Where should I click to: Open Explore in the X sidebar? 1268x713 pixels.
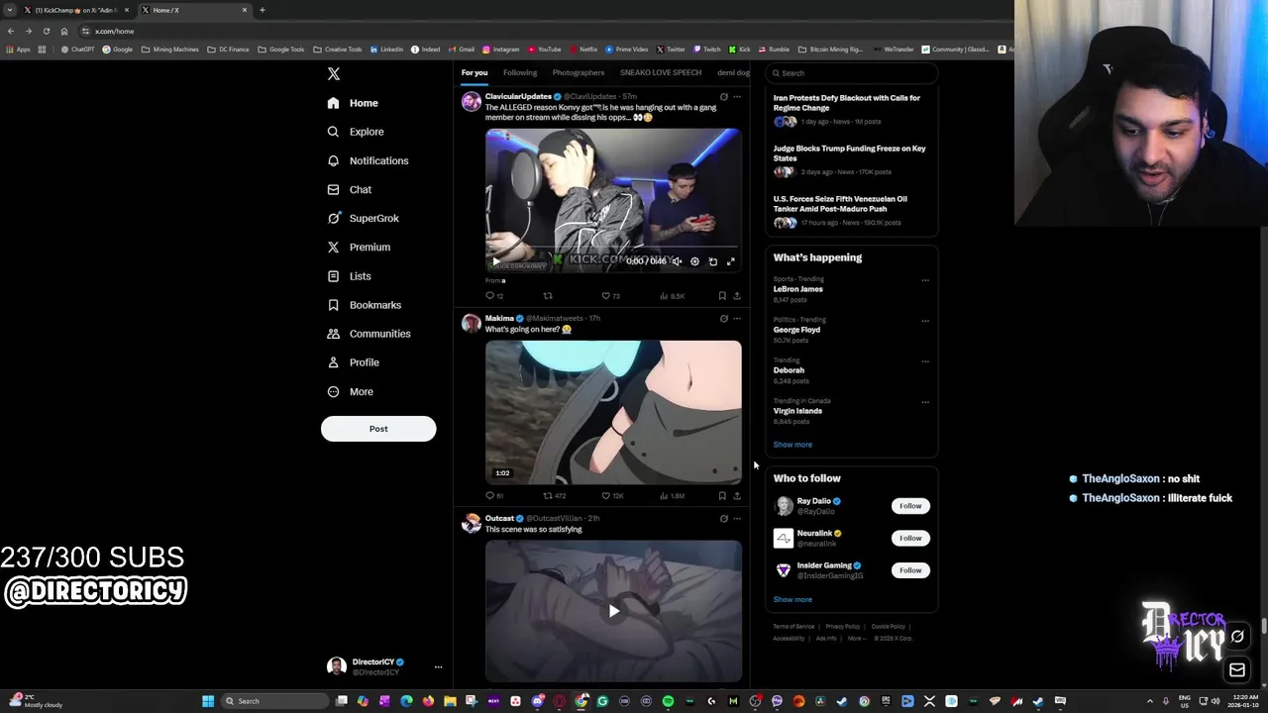coord(356,132)
